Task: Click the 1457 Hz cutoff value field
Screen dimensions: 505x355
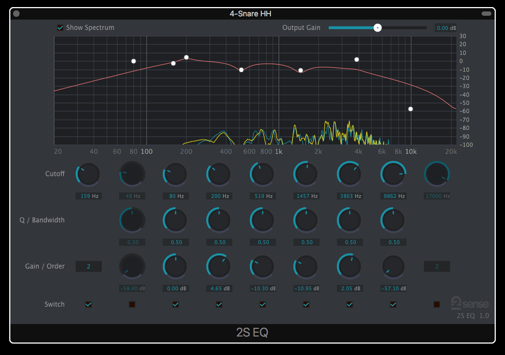Action: coord(306,196)
